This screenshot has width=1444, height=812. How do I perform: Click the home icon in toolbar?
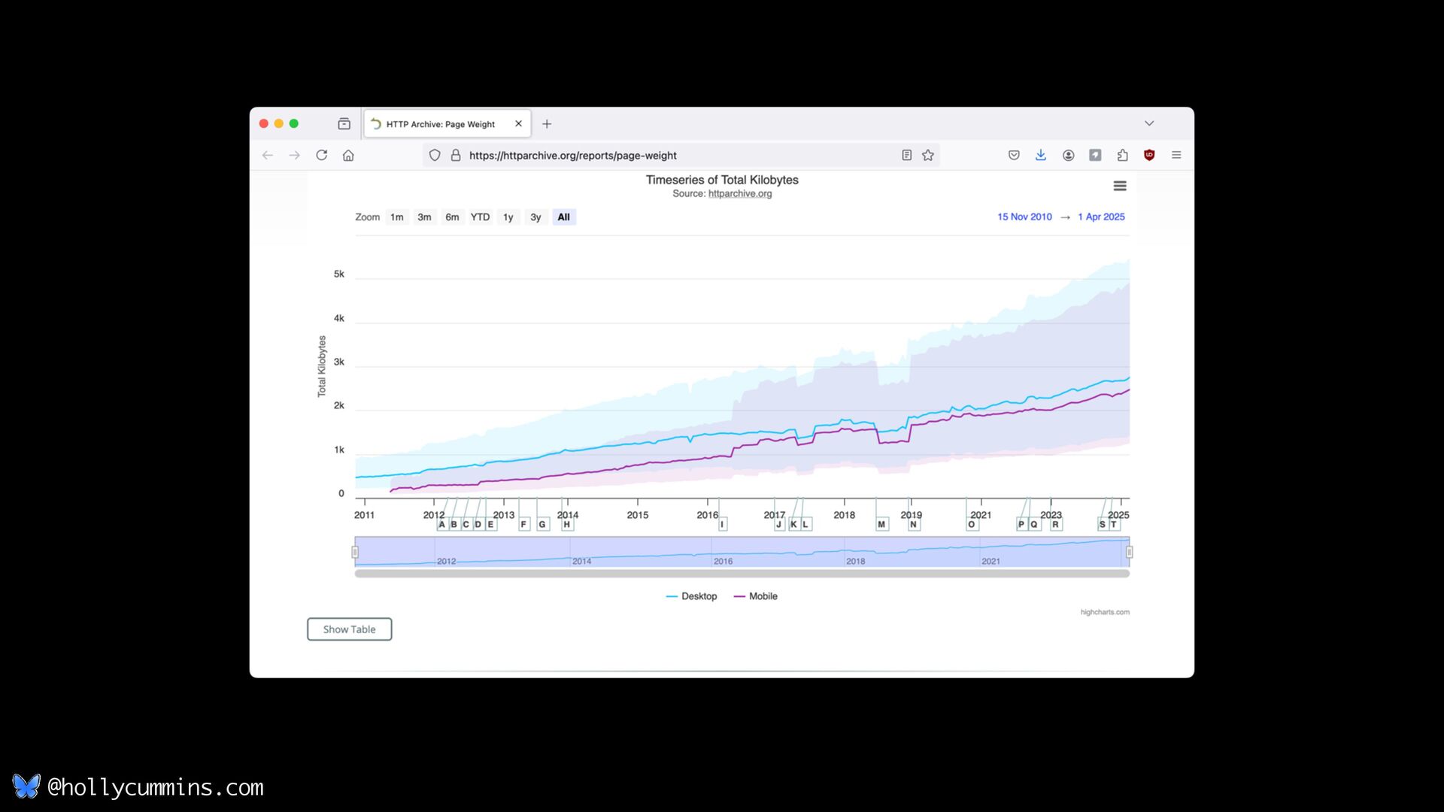point(348,155)
